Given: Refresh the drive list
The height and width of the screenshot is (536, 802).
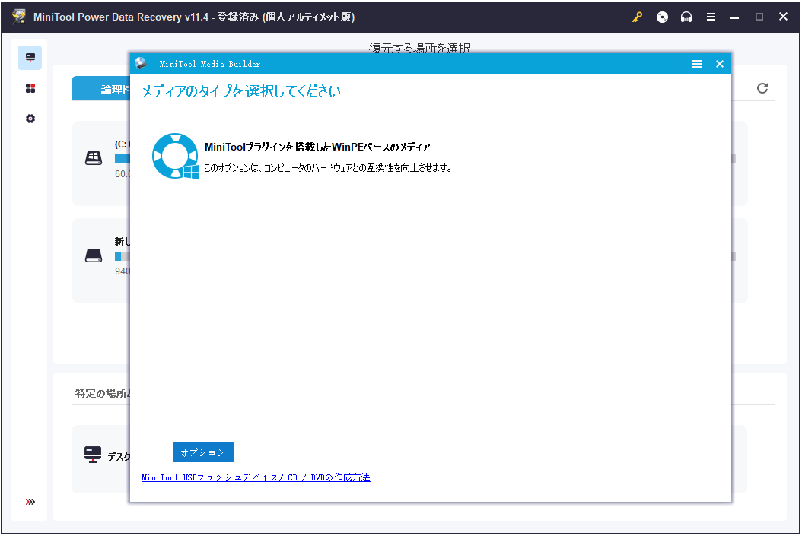Looking at the screenshot, I should 762,88.
